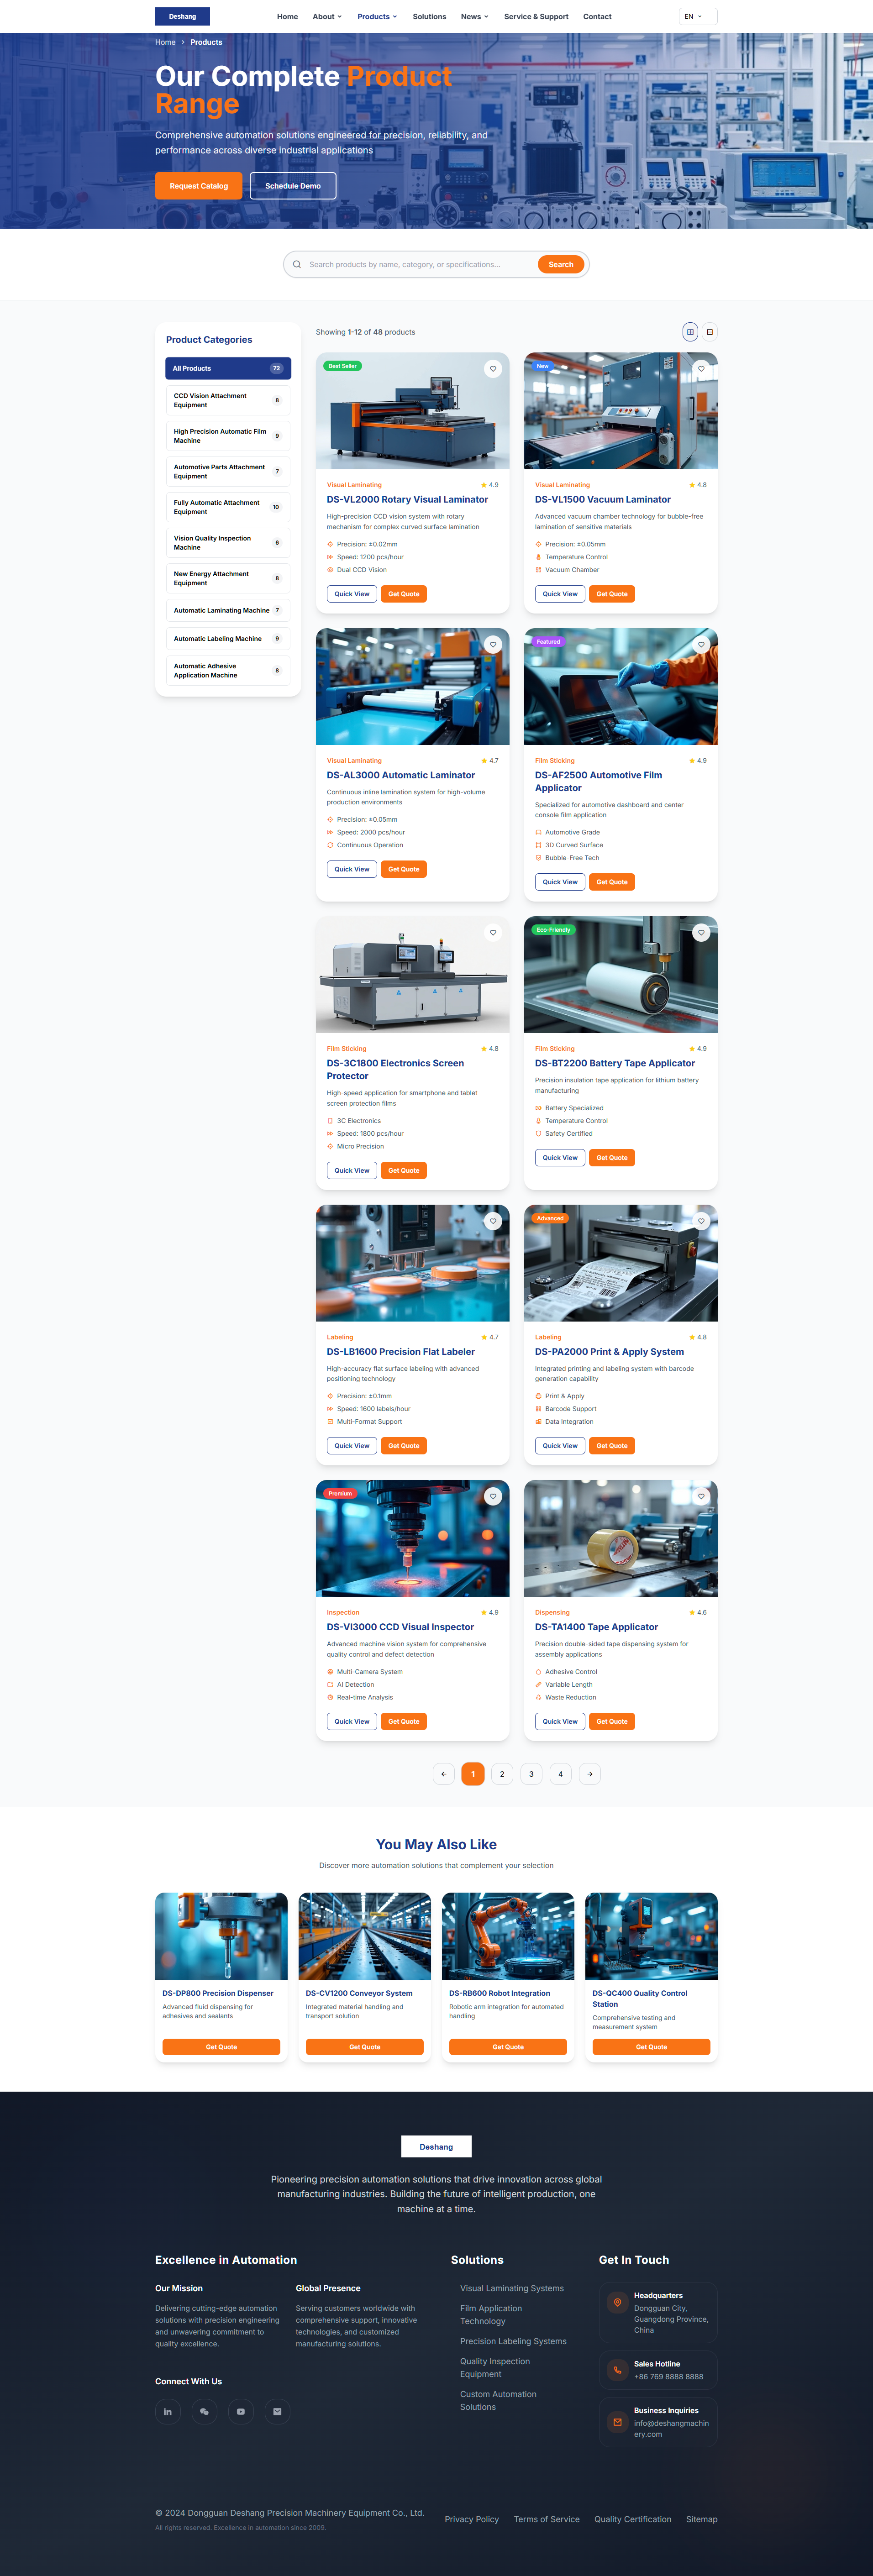Get Quote for DS-CV1200 Conveyor System
Viewport: 873px width, 2576px height.
point(364,2046)
